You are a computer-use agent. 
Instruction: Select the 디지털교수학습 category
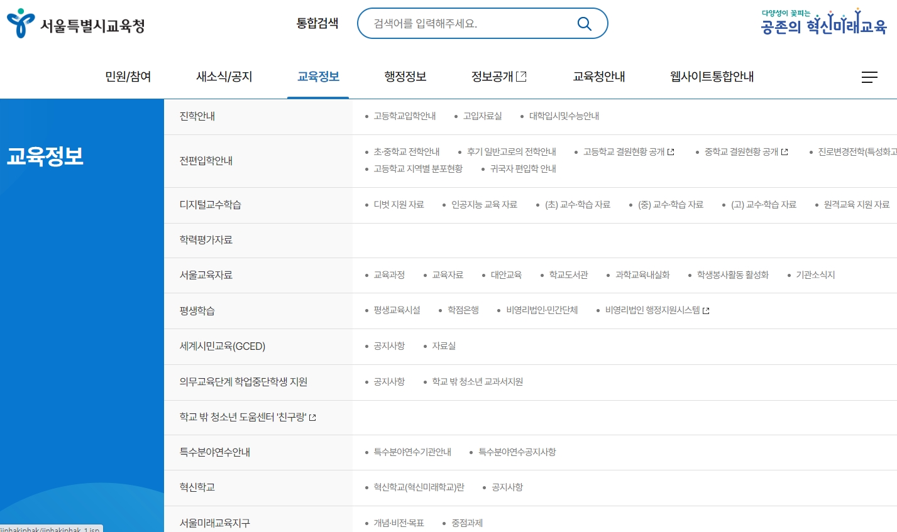pos(211,205)
